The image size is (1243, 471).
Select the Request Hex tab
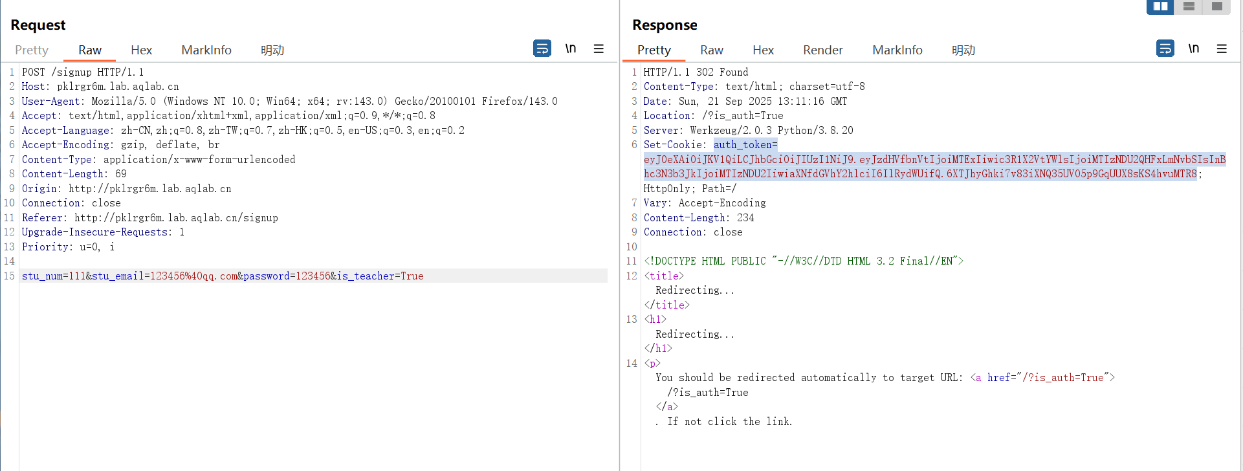pos(141,50)
